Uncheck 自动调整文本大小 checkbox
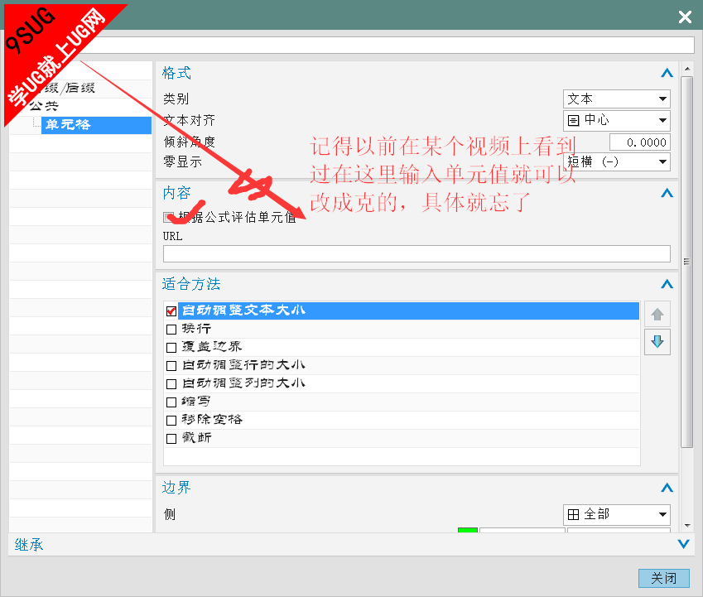Viewport: 703px width, 597px height. [x=171, y=311]
